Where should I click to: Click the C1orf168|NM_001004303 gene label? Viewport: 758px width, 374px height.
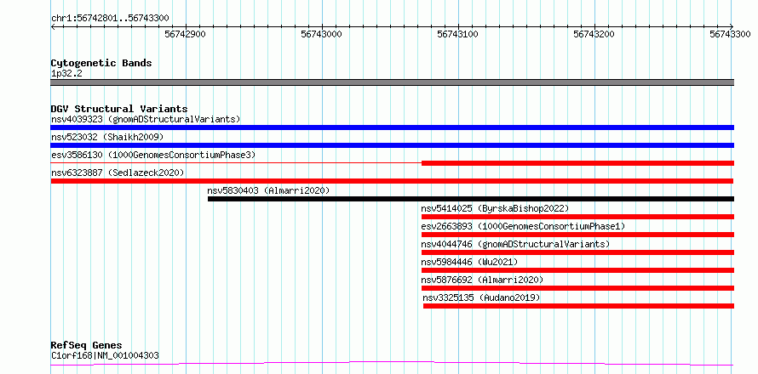click(105, 356)
